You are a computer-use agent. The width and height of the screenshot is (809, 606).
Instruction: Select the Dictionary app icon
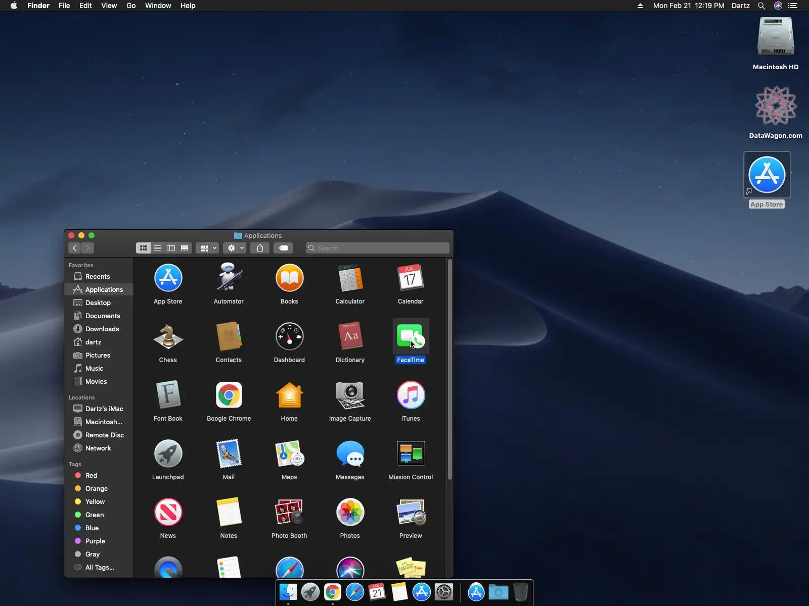point(350,336)
